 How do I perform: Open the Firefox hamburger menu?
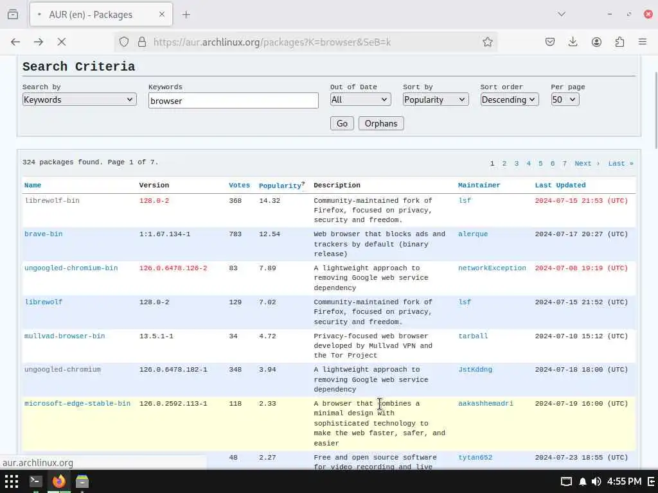point(643,42)
